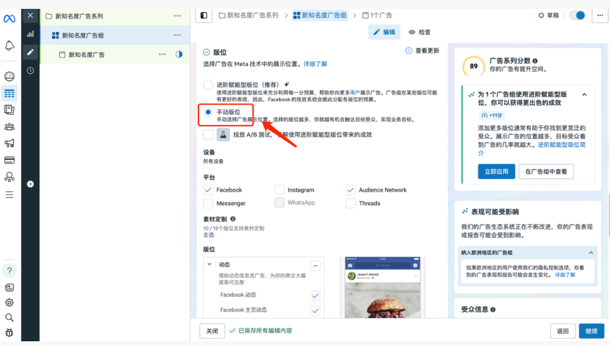Click the 全选 link under 素材定制
The image size is (610, 346).
tap(208, 235)
